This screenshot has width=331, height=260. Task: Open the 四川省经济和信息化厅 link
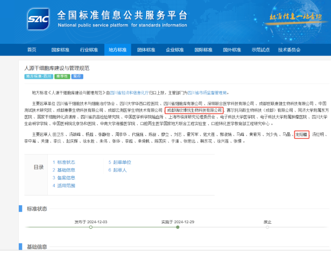[x=131, y=93]
